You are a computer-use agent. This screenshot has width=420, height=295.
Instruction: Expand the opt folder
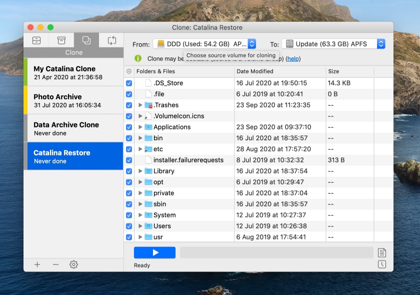pyautogui.click(x=140, y=182)
